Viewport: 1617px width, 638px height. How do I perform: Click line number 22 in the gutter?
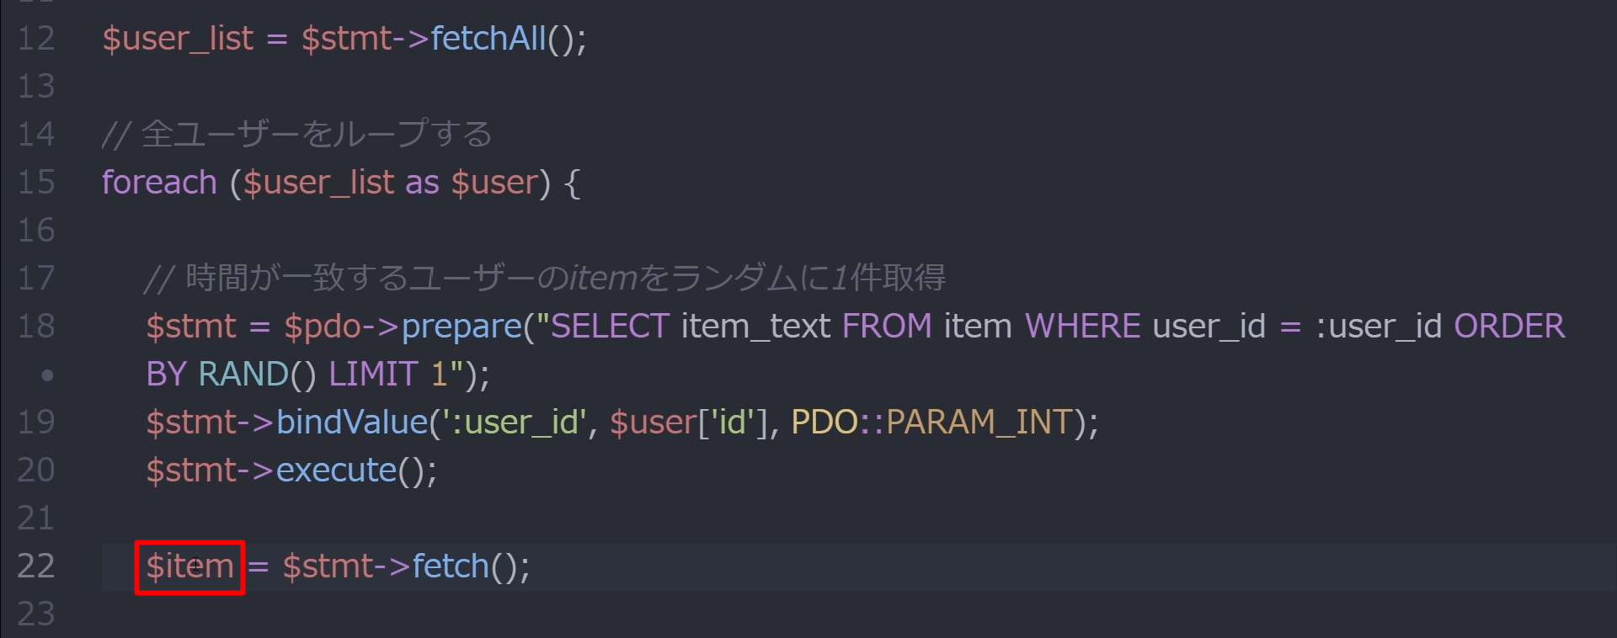(35, 566)
